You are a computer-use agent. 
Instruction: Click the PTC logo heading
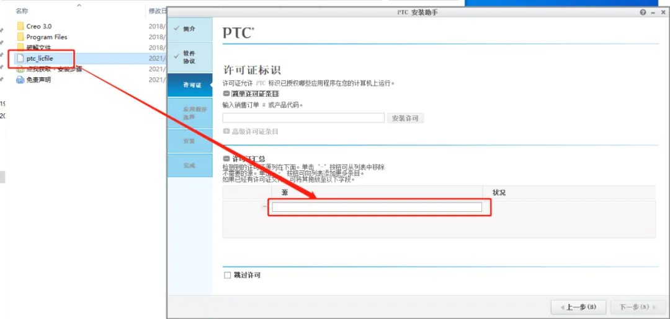238,33
